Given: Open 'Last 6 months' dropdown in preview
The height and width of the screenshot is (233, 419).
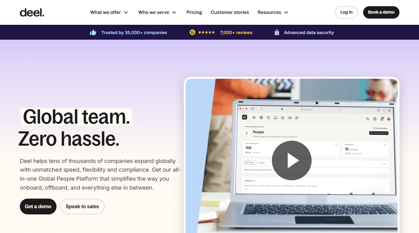Looking at the screenshot, I should (x=250, y=163).
